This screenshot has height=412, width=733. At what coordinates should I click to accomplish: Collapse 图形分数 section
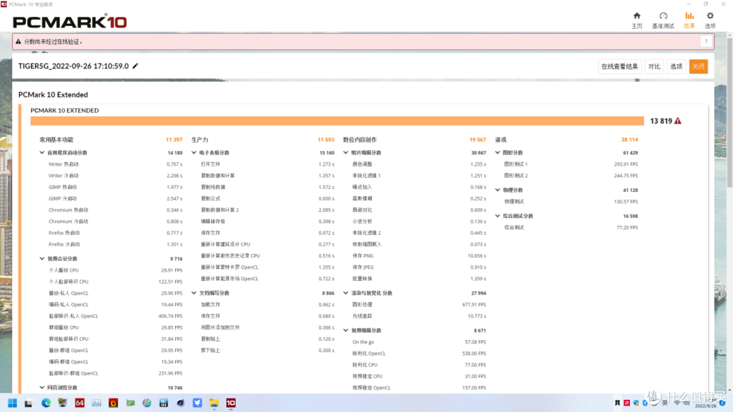[x=498, y=153]
